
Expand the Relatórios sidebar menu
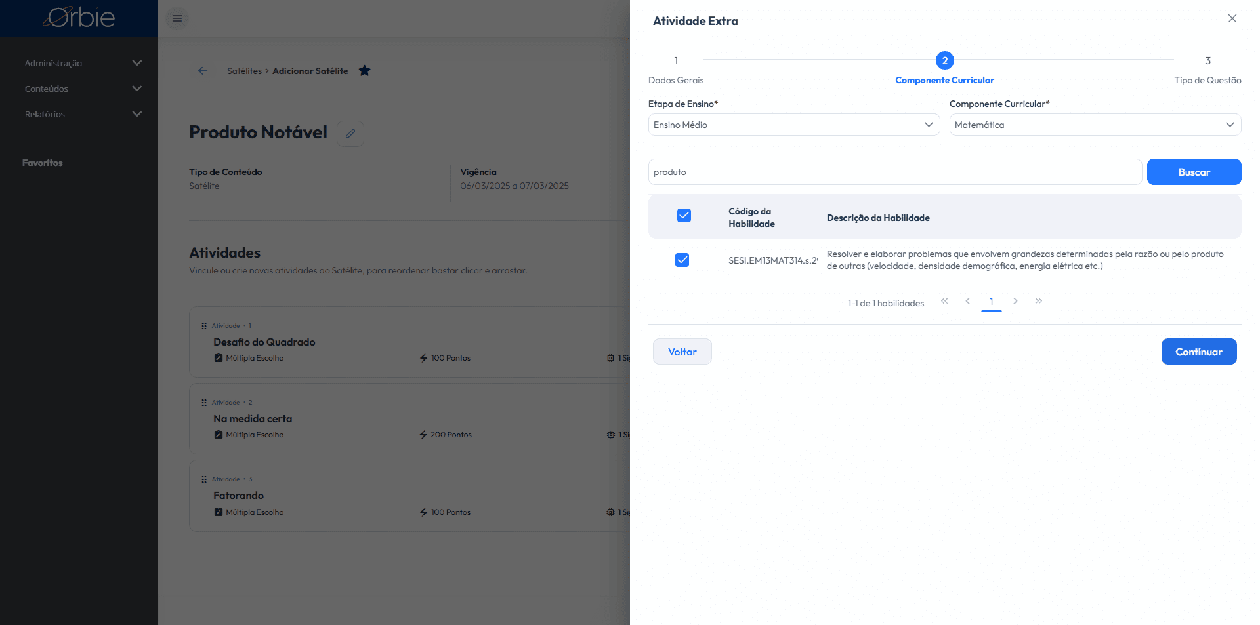coord(83,114)
